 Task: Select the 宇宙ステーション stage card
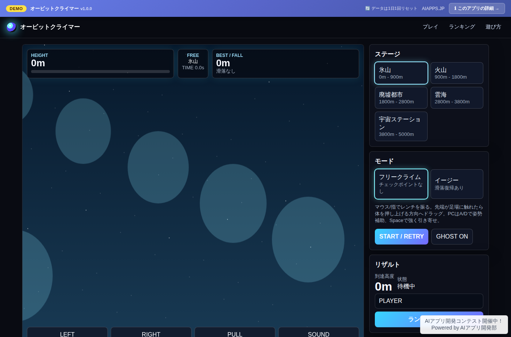401,126
